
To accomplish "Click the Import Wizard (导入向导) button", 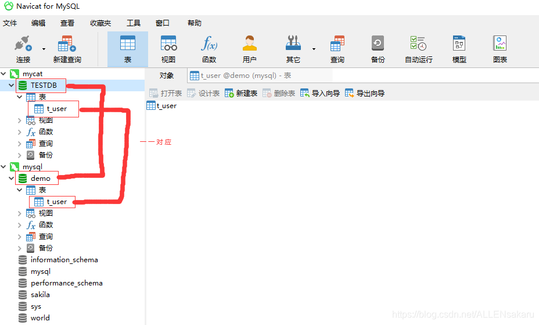I will coord(320,93).
